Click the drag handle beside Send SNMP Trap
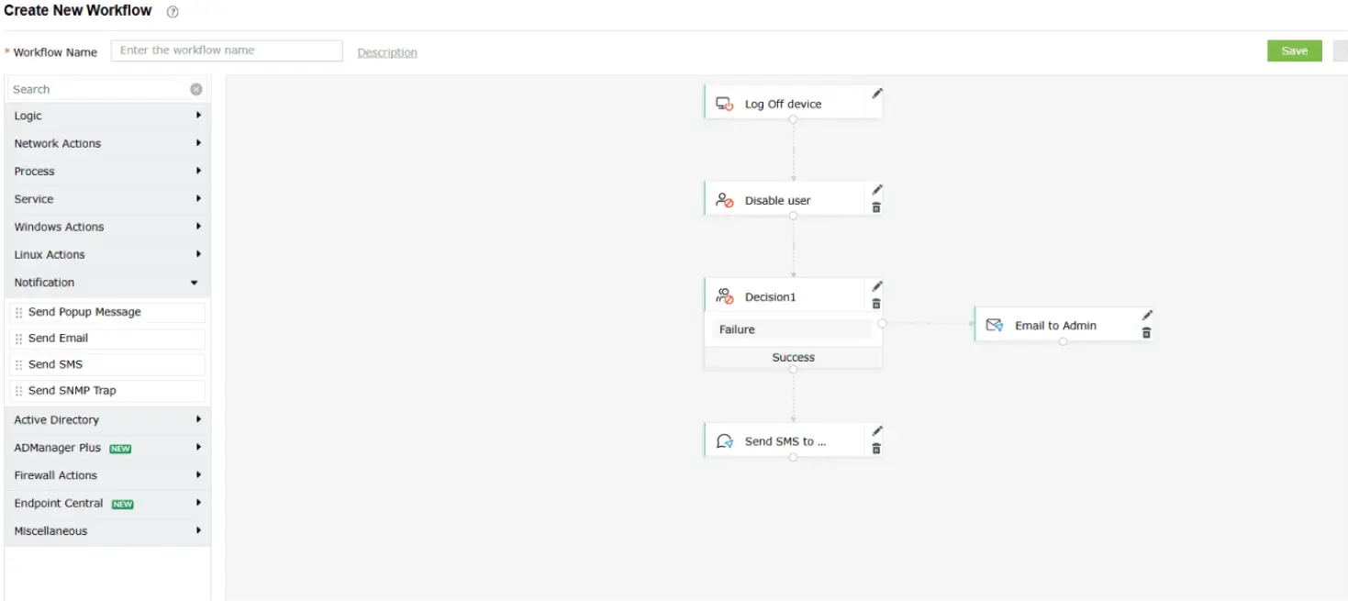 [19, 390]
